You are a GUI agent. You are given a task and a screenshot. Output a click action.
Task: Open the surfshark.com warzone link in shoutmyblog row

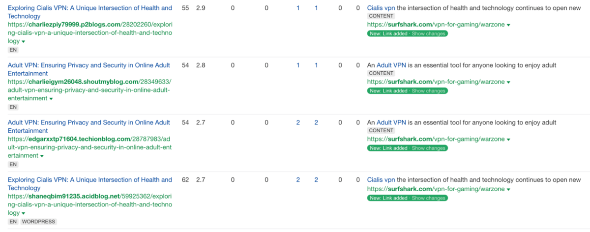pyautogui.click(x=436, y=82)
